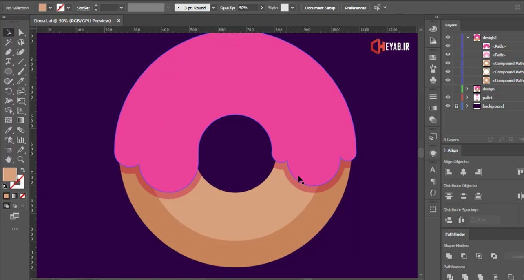Viewport: 524px width, 280px height.
Task: Select the Curvature tool
Action: point(21,52)
